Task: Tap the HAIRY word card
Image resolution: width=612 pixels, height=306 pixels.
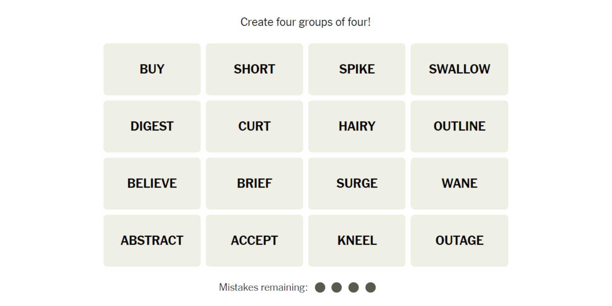Action: click(357, 126)
